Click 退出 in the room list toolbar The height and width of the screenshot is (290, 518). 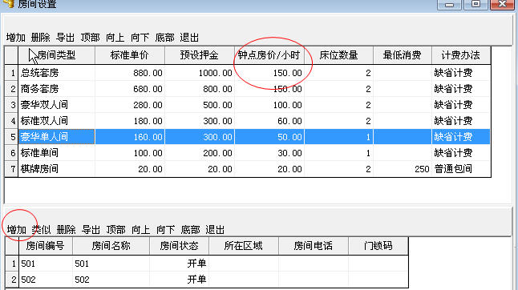(215, 230)
